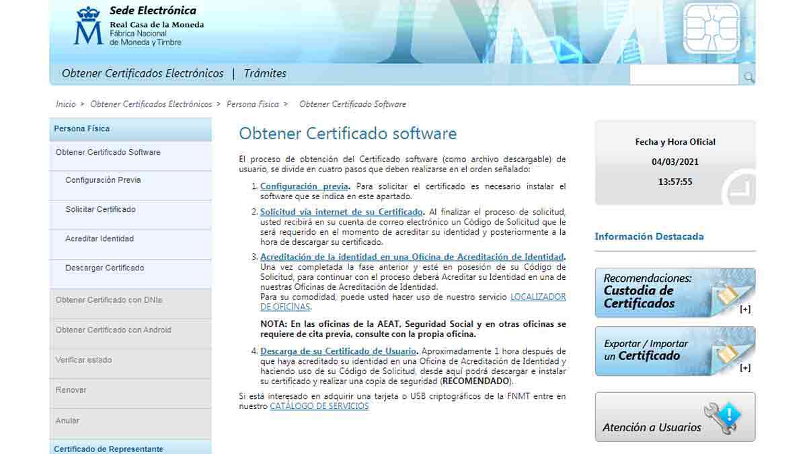Open Obtener Certificados Electrónicos menu
This screenshot has width=807, height=454.
tap(143, 73)
